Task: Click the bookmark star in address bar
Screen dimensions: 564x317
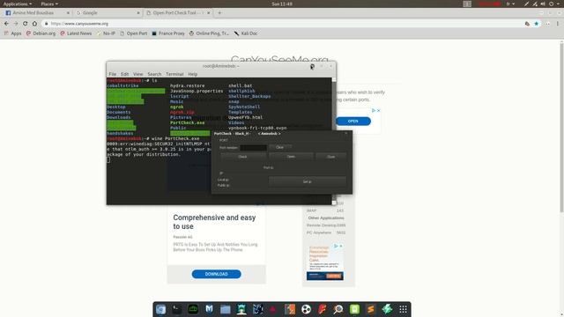Action: (537, 24)
